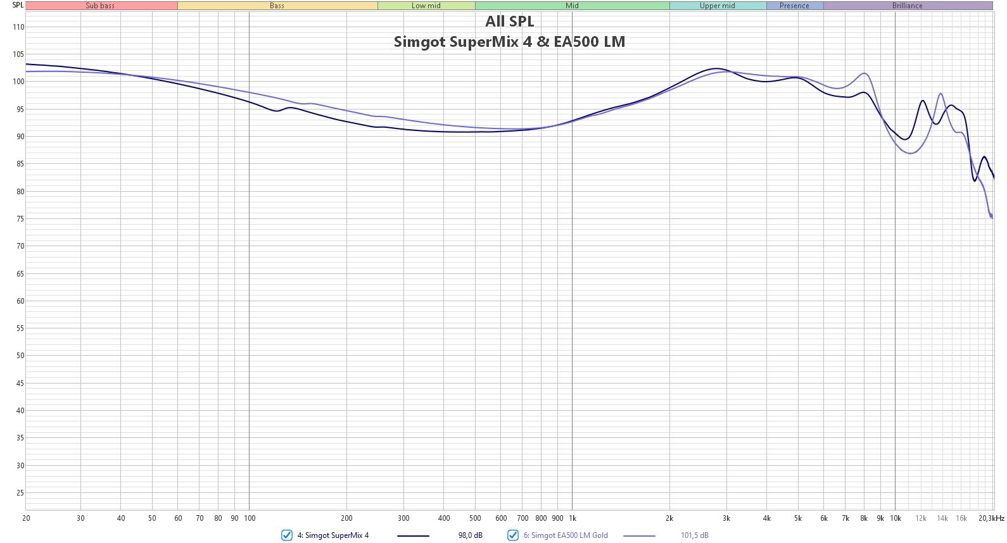
Task: Click the 98,0 dB legend value
Action: (471, 535)
